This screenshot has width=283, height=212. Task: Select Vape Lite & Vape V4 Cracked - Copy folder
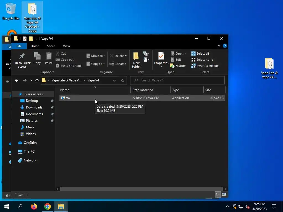pos(32,17)
